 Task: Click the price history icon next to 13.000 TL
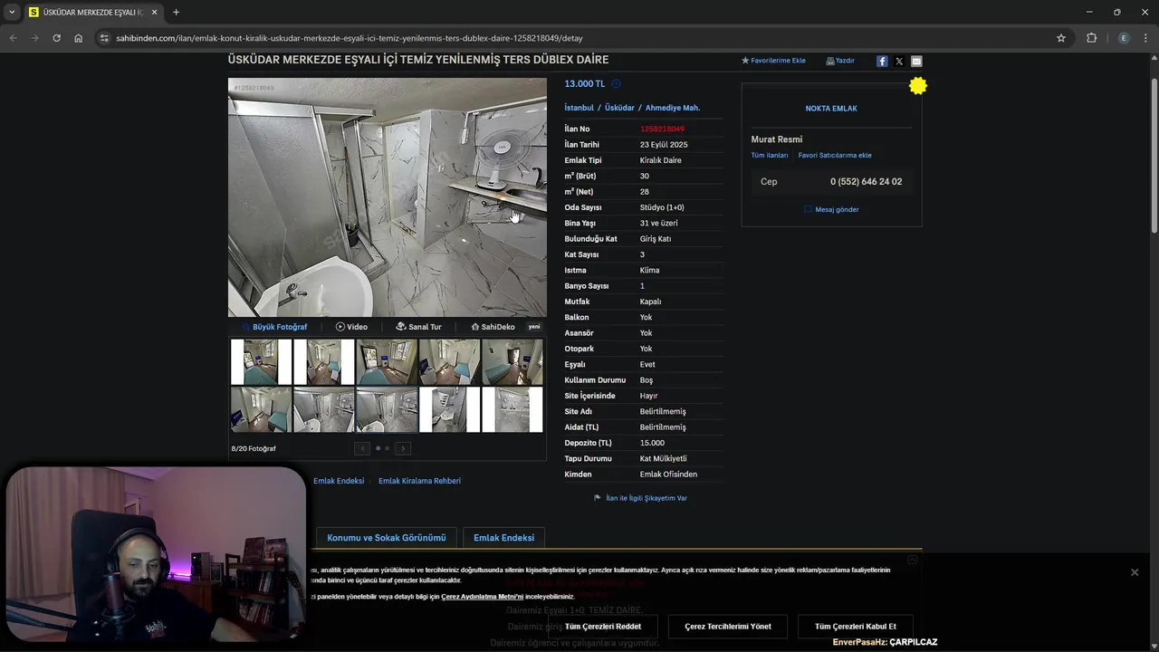click(x=616, y=84)
